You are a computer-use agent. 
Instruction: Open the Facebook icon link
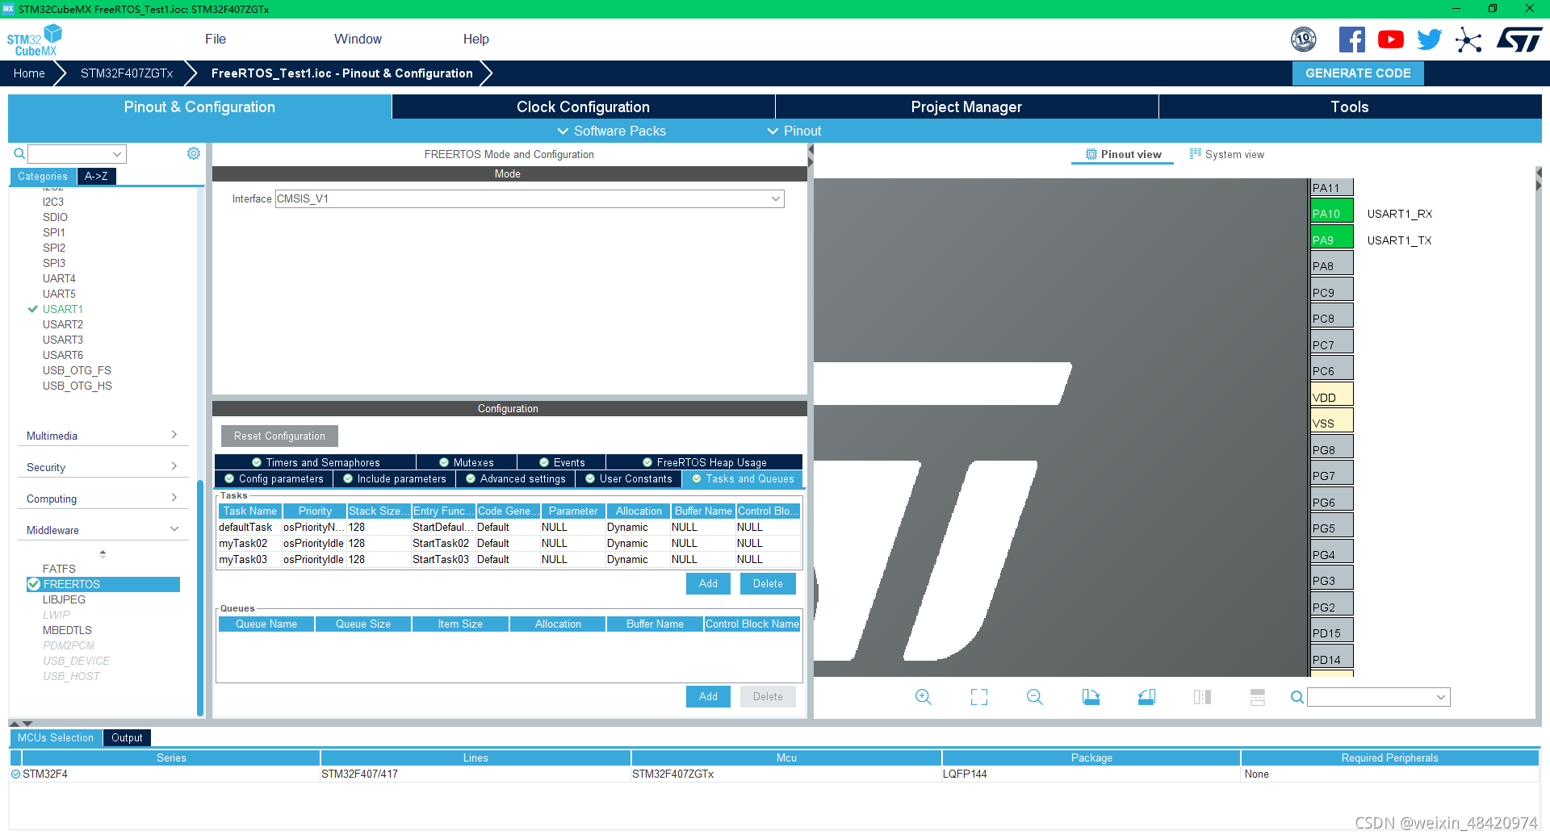(1352, 40)
